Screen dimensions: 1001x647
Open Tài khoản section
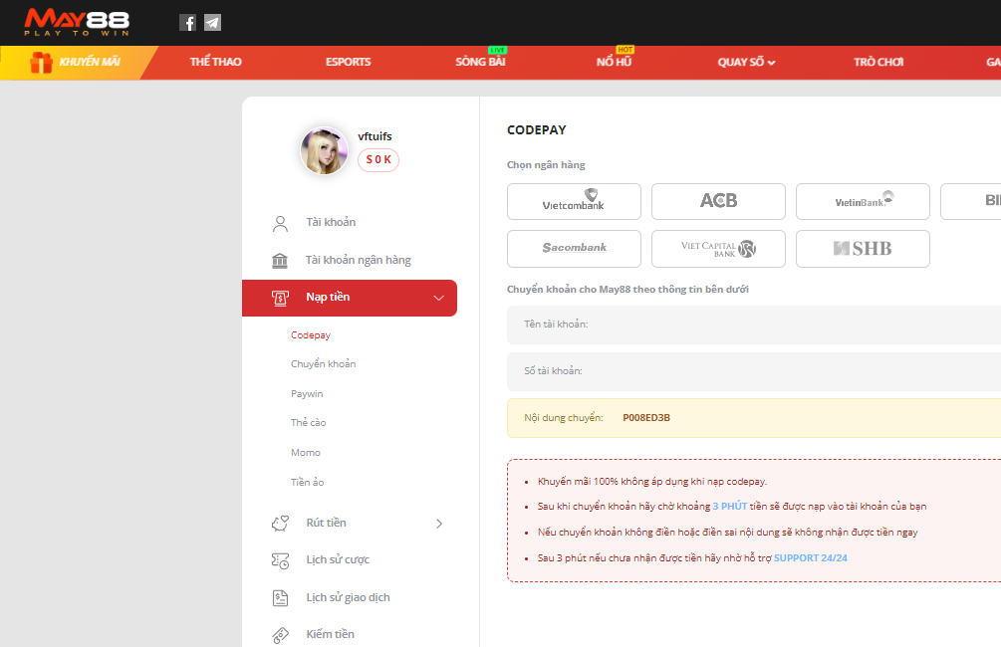(331, 222)
